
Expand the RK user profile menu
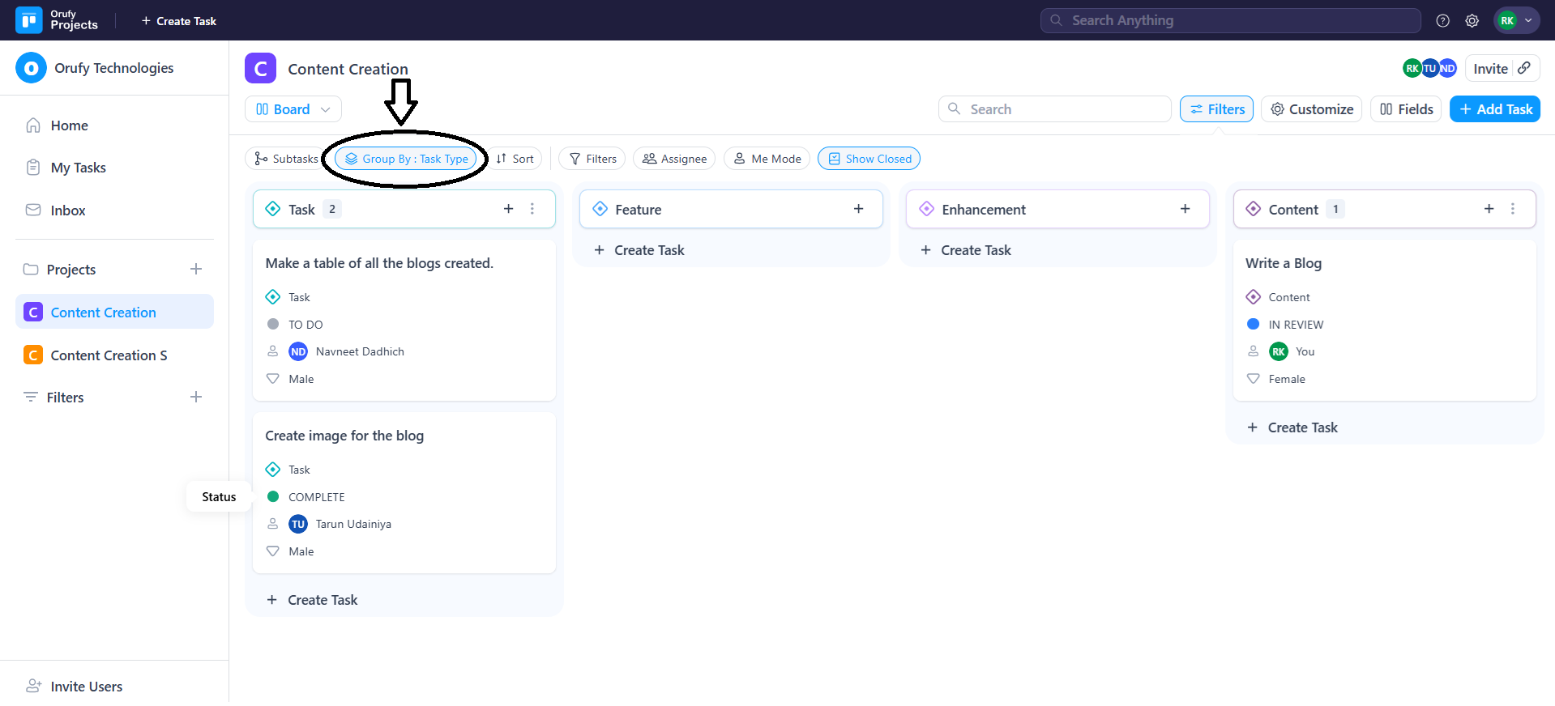point(1516,21)
